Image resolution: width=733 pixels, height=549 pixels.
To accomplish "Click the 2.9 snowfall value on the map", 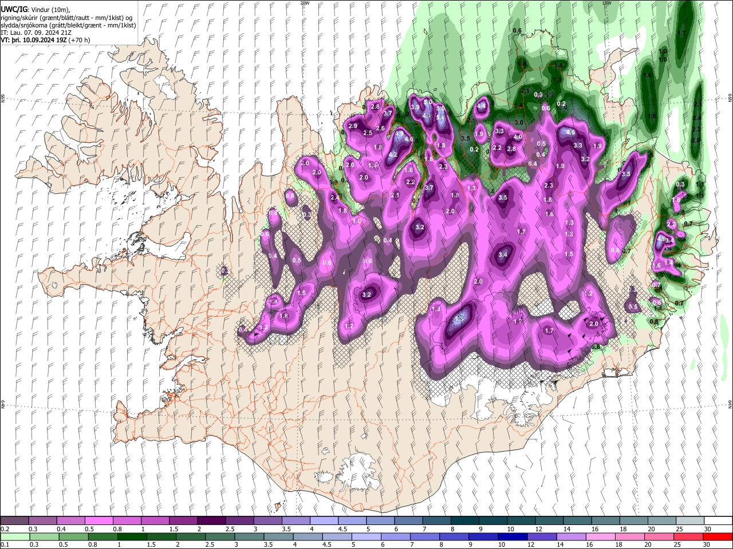I will click(353, 126).
